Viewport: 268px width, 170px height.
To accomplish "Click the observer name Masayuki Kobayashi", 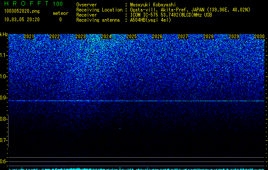I will [153, 5].
